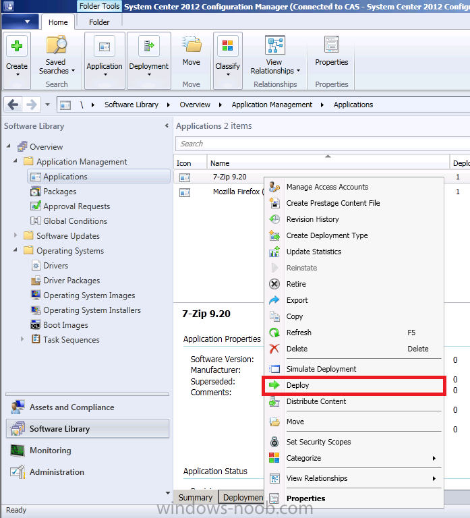Select Operating System Installers in the tree
470x518 pixels.
point(92,310)
